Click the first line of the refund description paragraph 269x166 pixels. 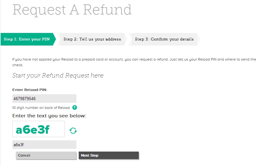tap(134, 59)
